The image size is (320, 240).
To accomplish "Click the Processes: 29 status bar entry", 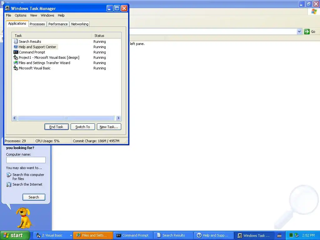I will (x=19, y=141).
